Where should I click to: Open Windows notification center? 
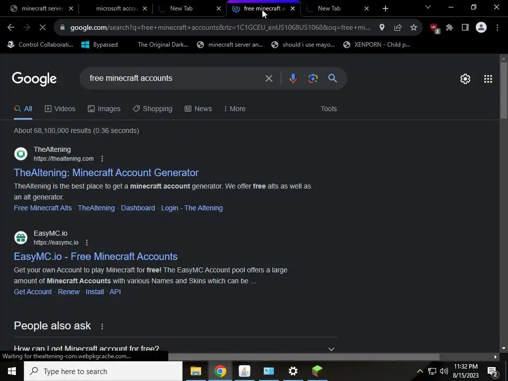493,371
